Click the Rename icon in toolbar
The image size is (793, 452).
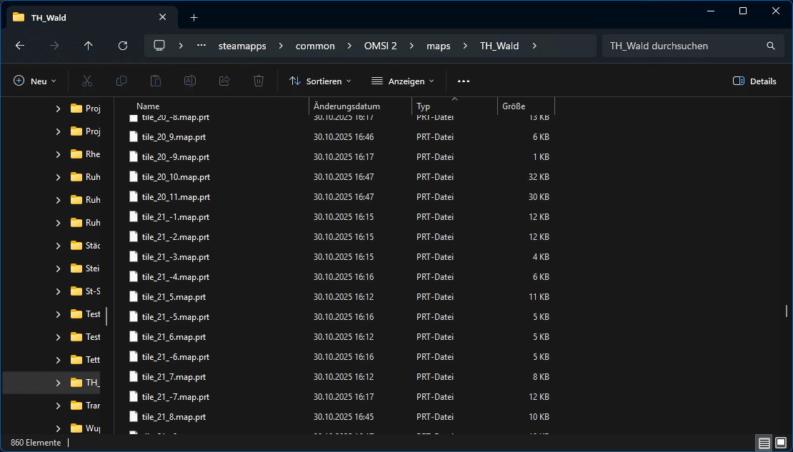click(x=190, y=81)
